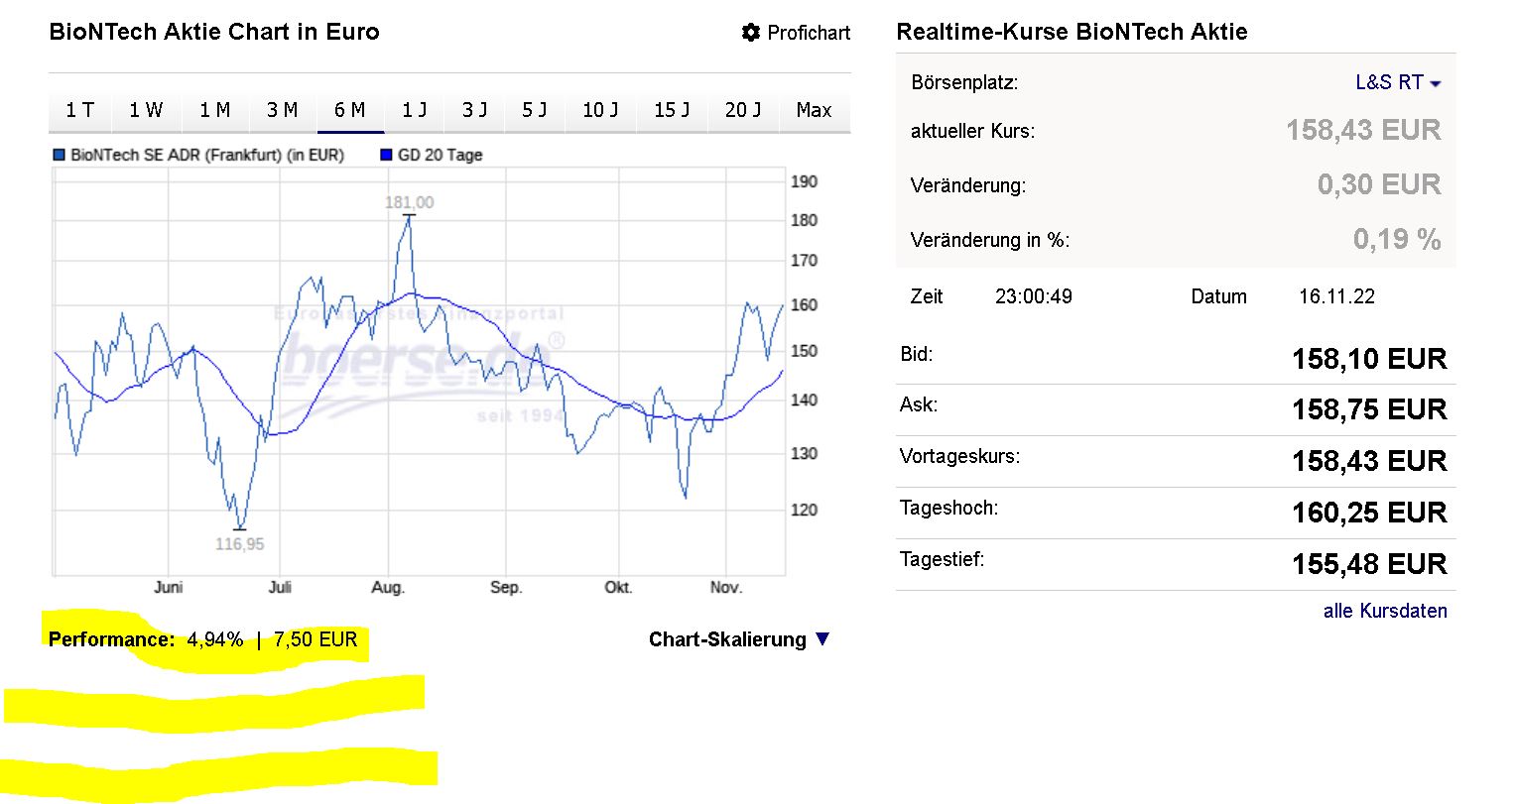Expand the Chart-Skalierung dropdown
This screenshot has width=1516, height=804.
[738, 639]
